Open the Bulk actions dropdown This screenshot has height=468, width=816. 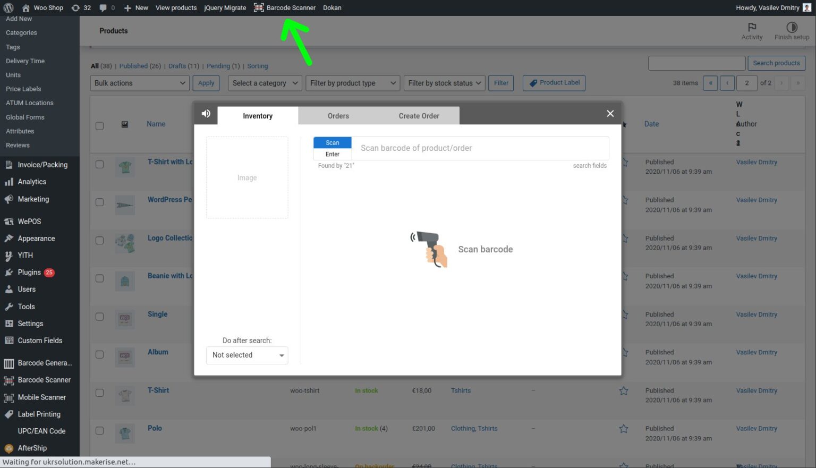coord(139,83)
